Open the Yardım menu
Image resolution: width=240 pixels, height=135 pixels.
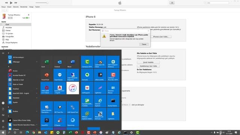click(37, 7)
